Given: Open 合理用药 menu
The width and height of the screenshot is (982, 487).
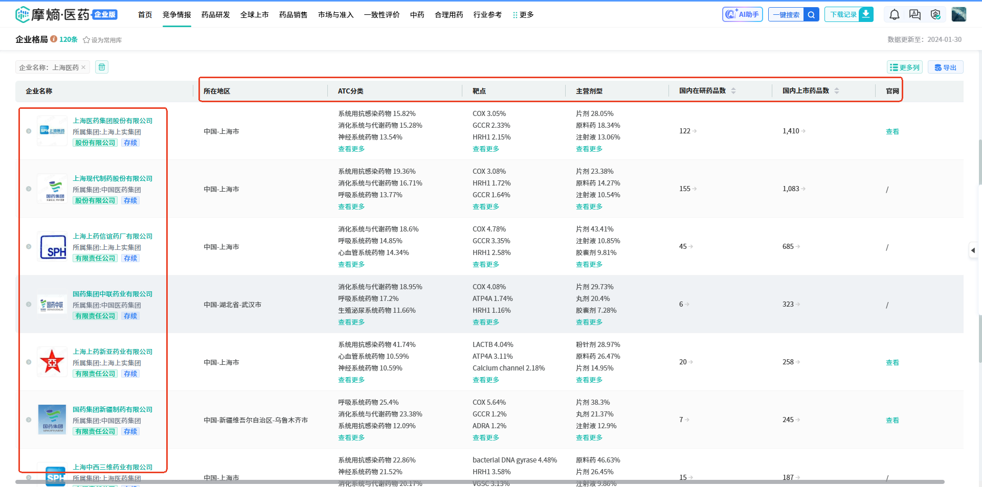Looking at the screenshot, I should (449, 14).
